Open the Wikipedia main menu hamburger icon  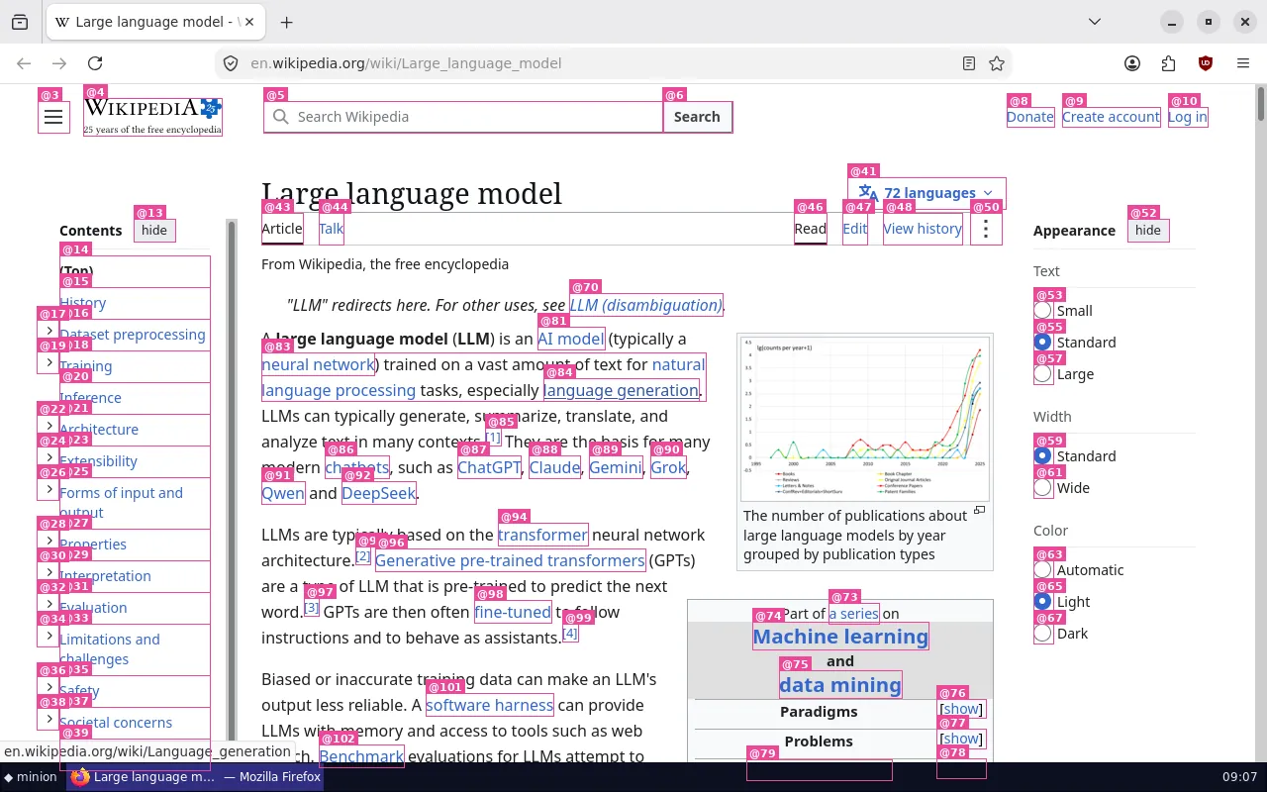(53, 117)
